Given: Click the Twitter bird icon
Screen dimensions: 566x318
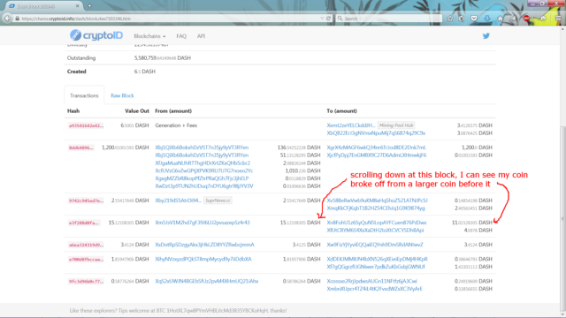Looking at the screenshot, I should coord(486,36).
